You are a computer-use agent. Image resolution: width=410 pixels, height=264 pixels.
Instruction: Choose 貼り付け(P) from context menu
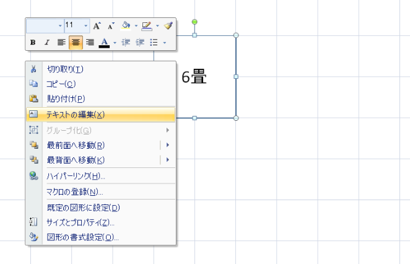pos(101,99)
